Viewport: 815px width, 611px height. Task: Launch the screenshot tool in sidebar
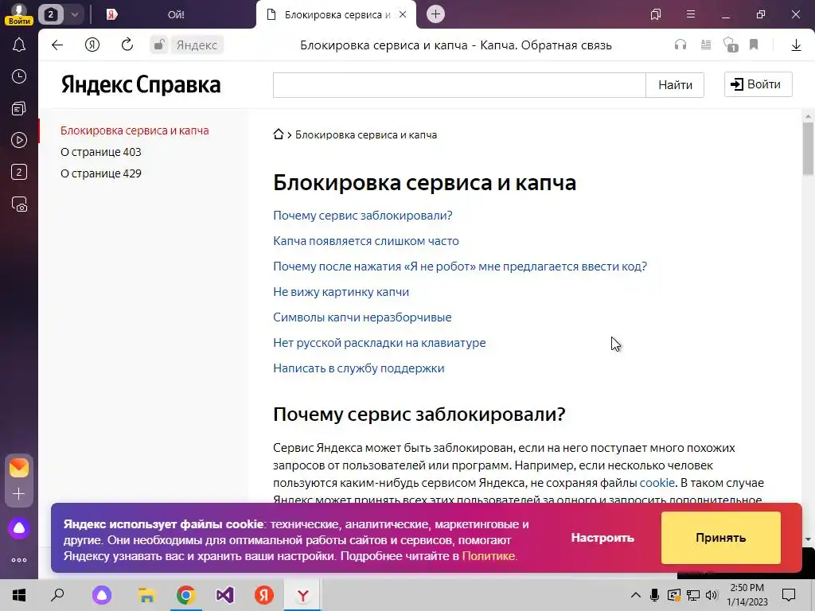pyautogui.click(x=19, y=204)
